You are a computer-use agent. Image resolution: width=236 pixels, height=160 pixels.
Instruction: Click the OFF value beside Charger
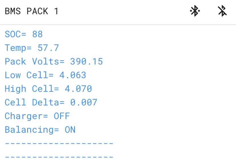pyautogui.click(x=62, y=116)
